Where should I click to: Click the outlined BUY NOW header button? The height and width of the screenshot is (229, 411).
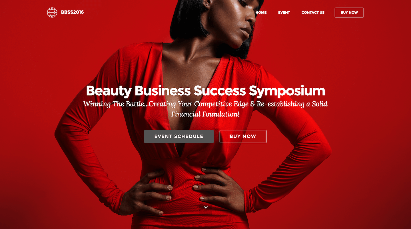(349, 13)
